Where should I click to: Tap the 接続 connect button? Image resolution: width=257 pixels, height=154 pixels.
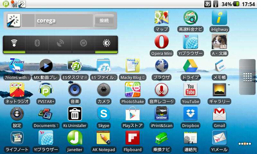tap(104, 21)
